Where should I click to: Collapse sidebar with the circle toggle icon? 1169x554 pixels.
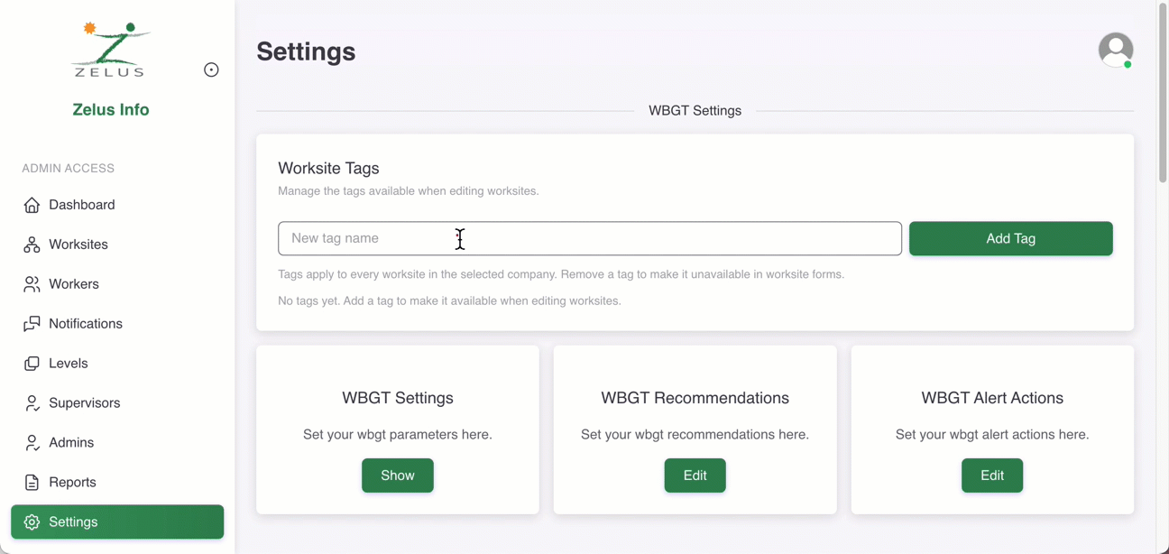211,69
